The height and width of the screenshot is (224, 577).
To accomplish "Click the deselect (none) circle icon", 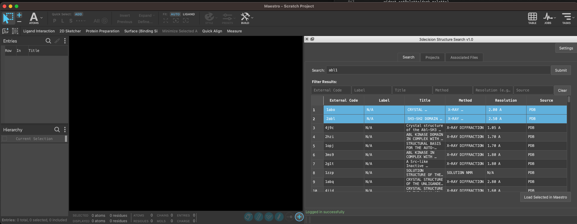I will pyautogui.click(x=105, y=21).
